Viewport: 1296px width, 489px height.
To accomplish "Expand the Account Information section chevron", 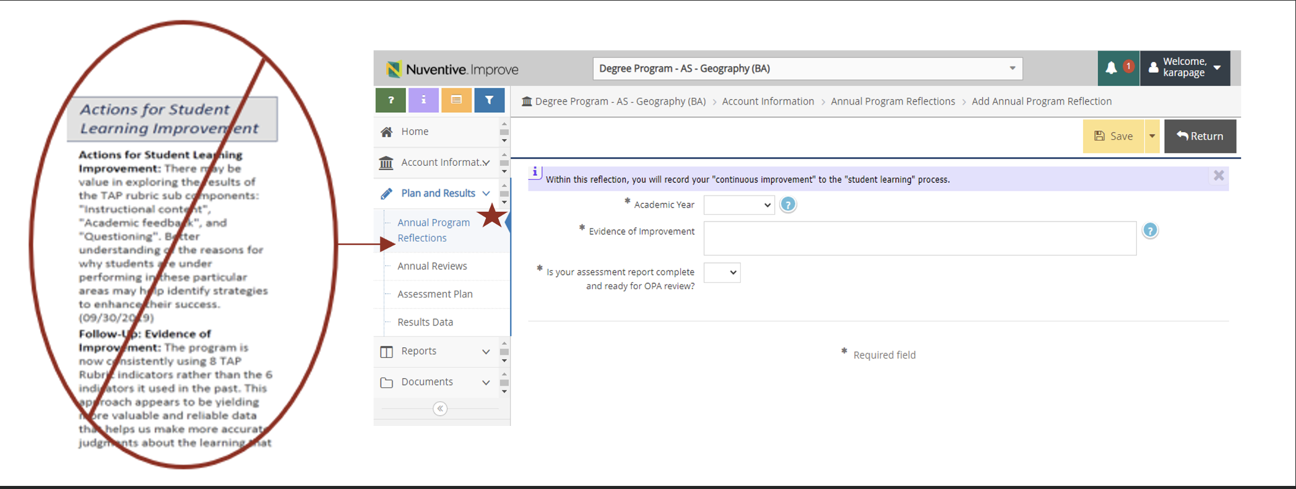I will tap(486, 163).
